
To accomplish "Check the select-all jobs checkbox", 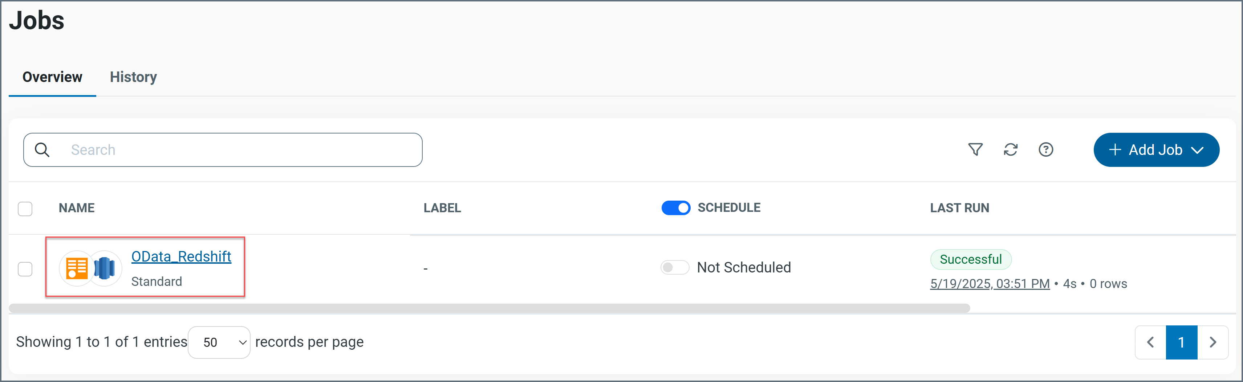I will [25, 209].
